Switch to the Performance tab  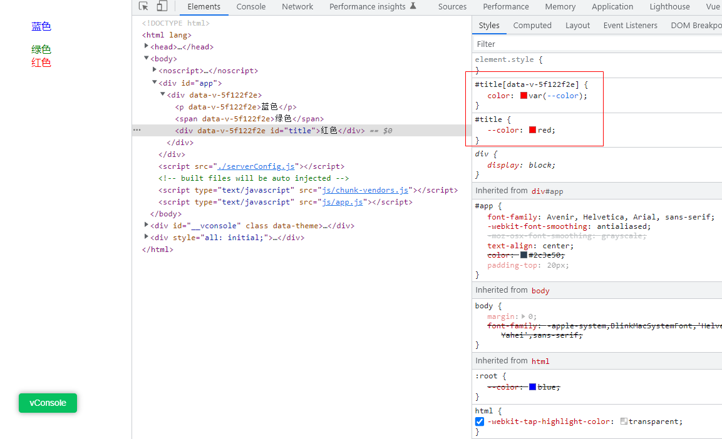[x=505, y=6]
